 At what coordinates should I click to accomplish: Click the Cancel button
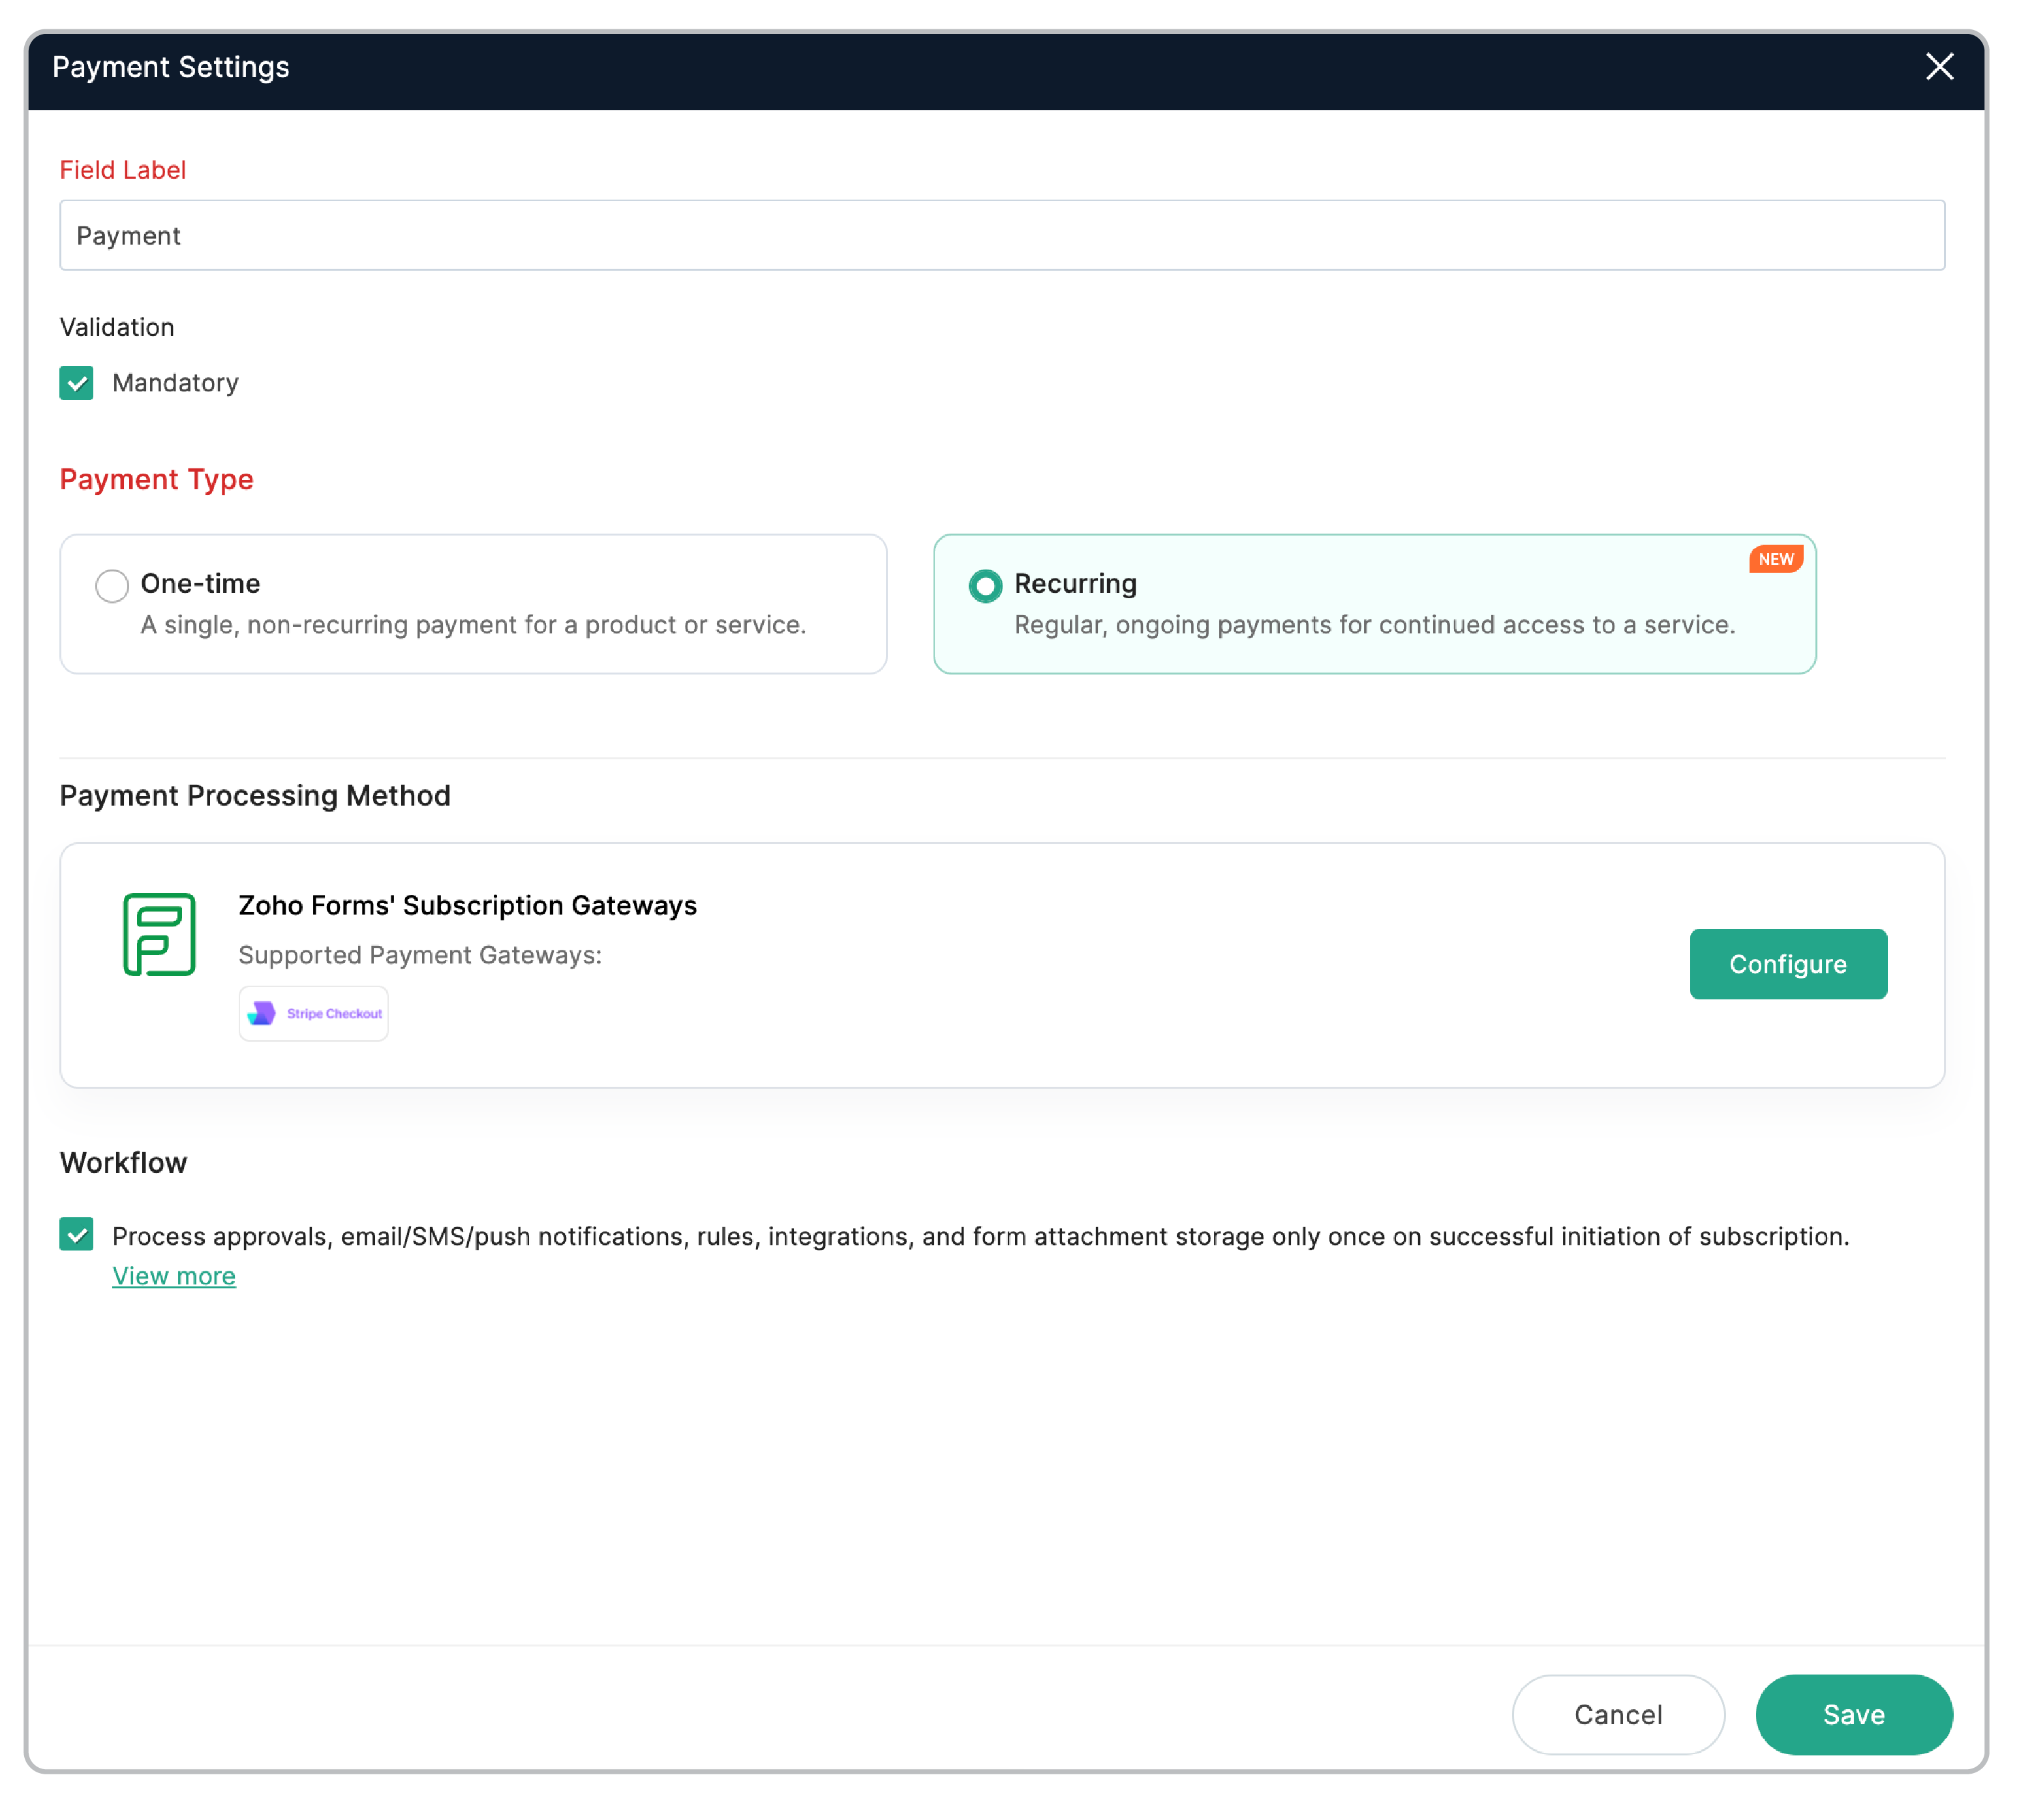coord(1617,1714)
